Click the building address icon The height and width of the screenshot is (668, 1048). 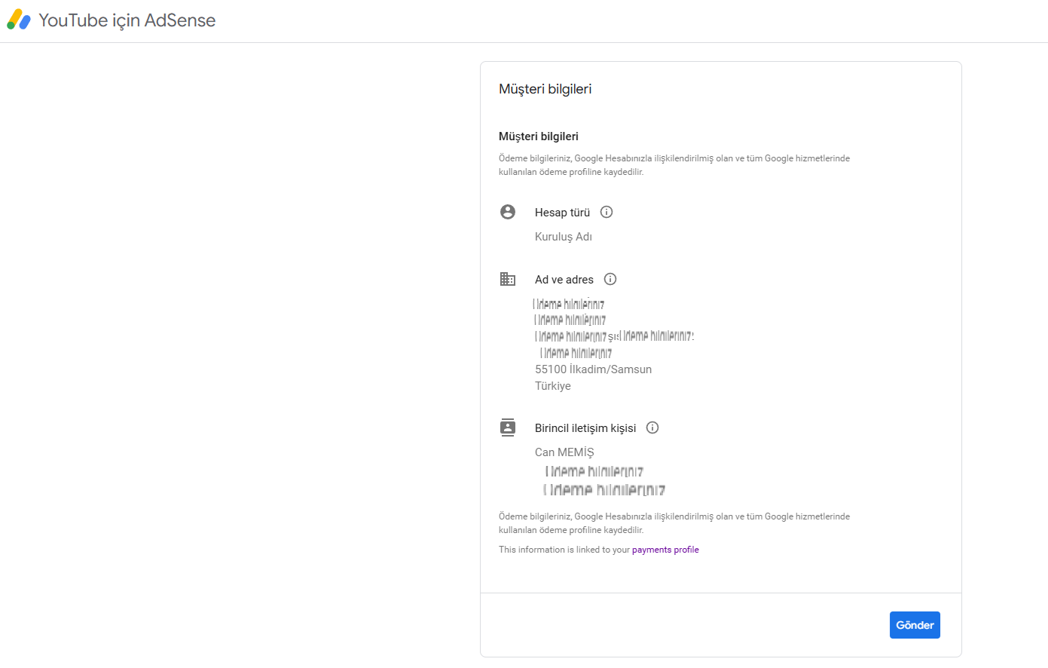(x=508, y=279)
